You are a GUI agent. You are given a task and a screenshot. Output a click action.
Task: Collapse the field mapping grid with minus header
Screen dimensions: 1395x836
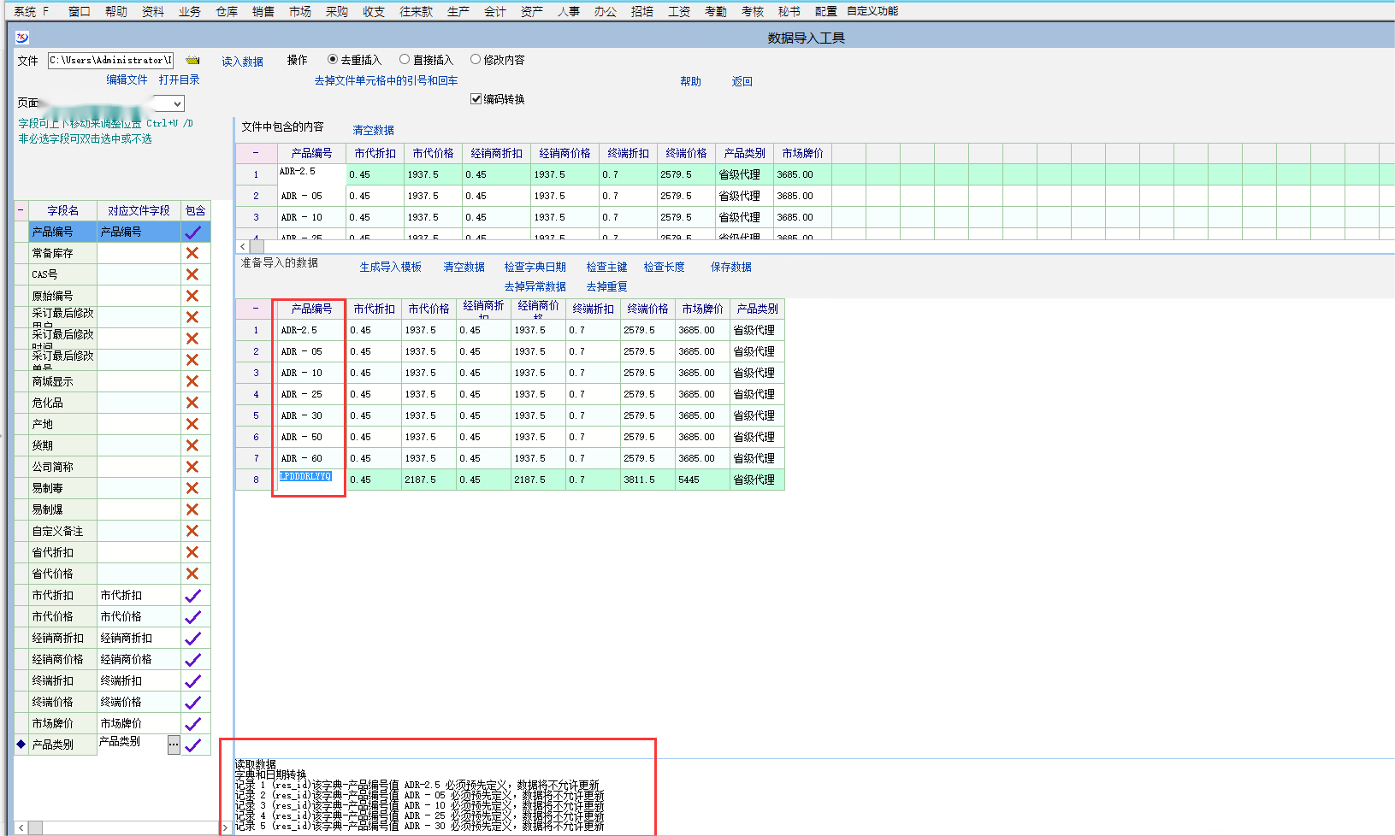click(x=21, y=210)
